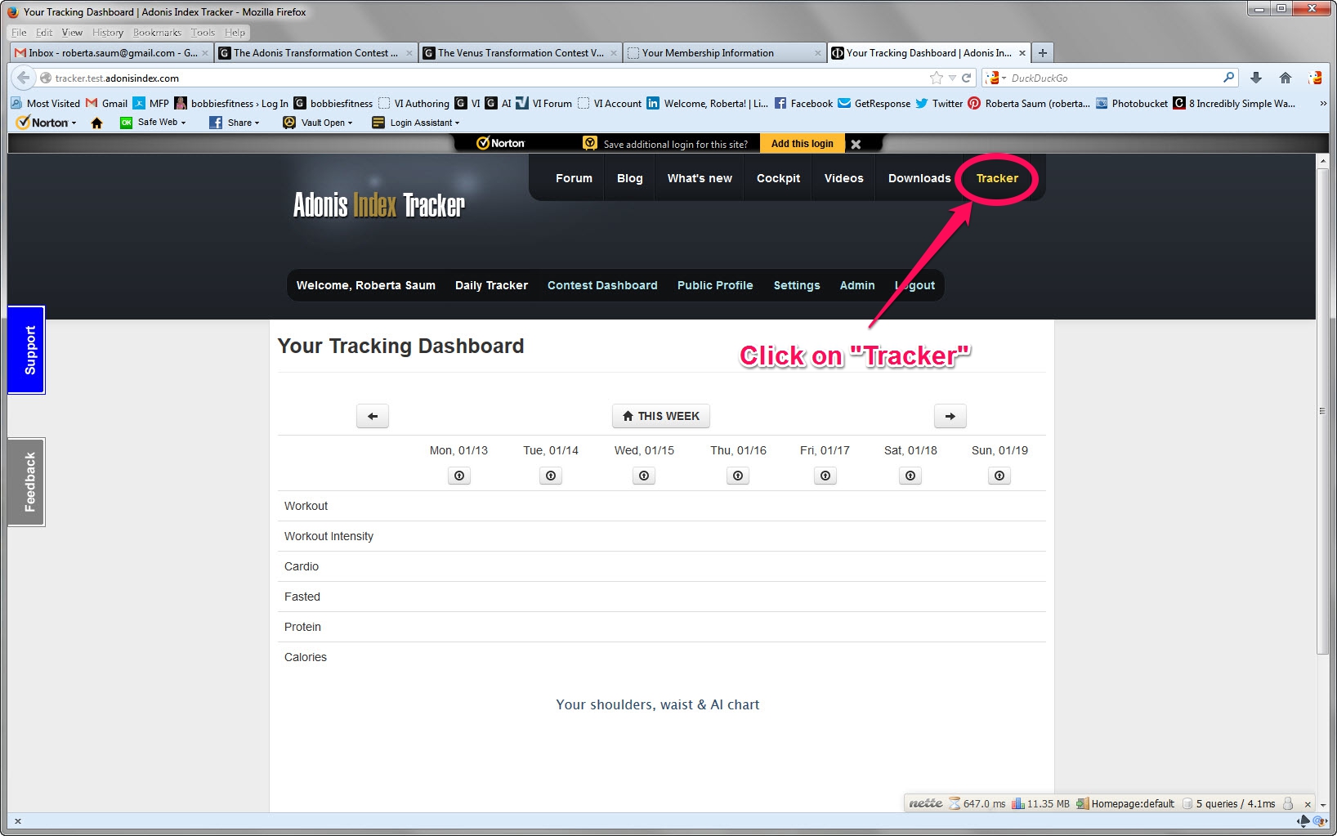Close the nette debug bar
Viewport: 1337px width, 836px height.
[x=1308, y=804]
